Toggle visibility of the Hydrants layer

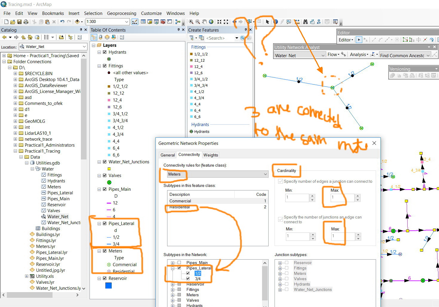[105, 52]
